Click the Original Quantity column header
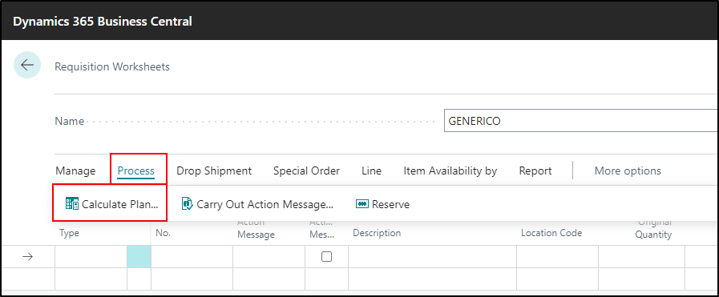 (653, 228)
